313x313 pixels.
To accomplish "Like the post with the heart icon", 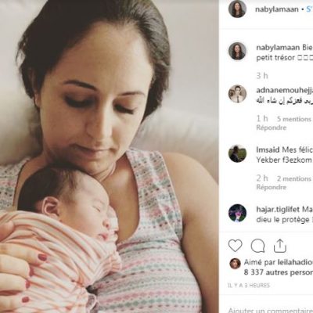I will [x=235, y=246].
